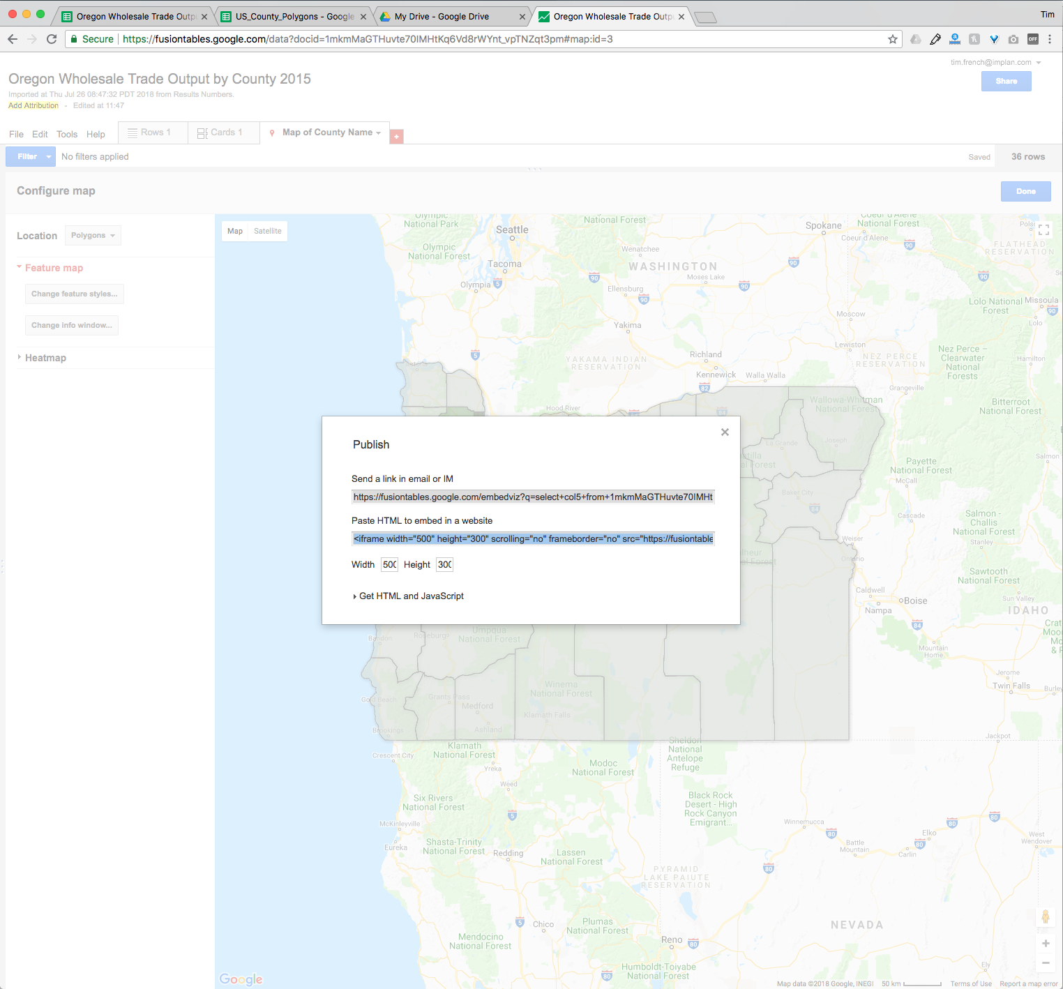Switch to Map view
Screen dimensions: 1063x989
coord(235,231)
